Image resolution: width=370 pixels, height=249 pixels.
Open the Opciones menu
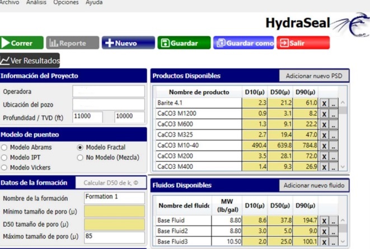point(66,3)
